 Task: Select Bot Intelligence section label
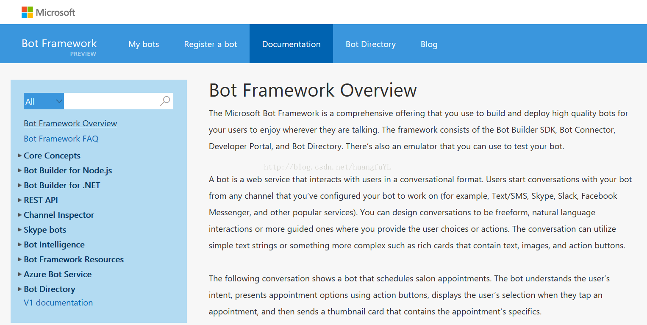coord(54,244)
